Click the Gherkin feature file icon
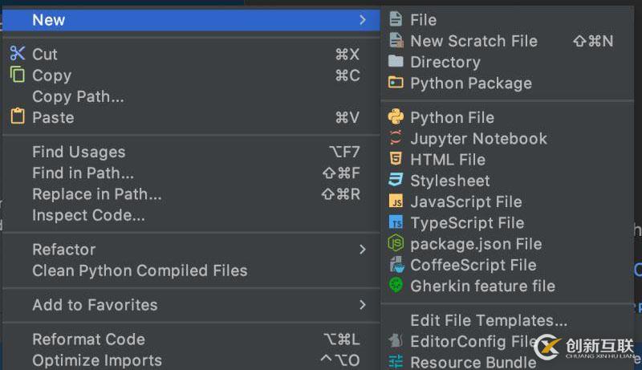The image size is (642, 370). click(396, 286)
